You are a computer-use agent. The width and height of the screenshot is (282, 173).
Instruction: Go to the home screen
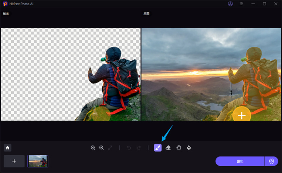[7, 148]
